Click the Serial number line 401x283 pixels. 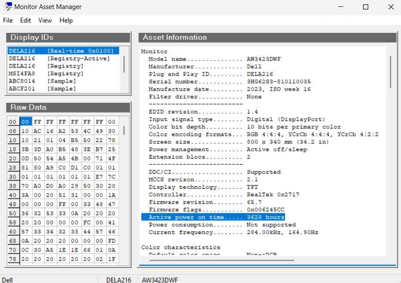coord(230,82)
